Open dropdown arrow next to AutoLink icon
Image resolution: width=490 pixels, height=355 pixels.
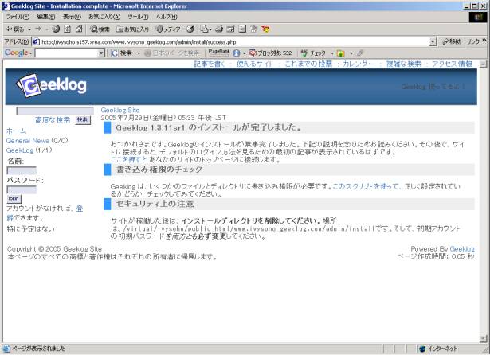click(351, 53)
